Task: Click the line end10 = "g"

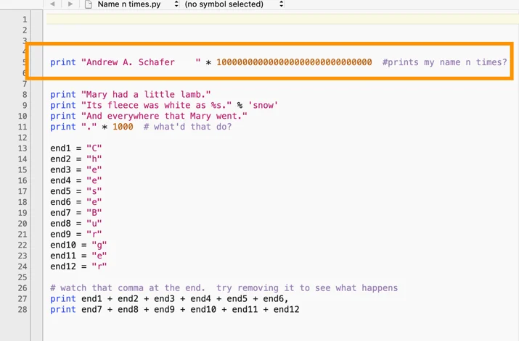Action: [78, 245]
